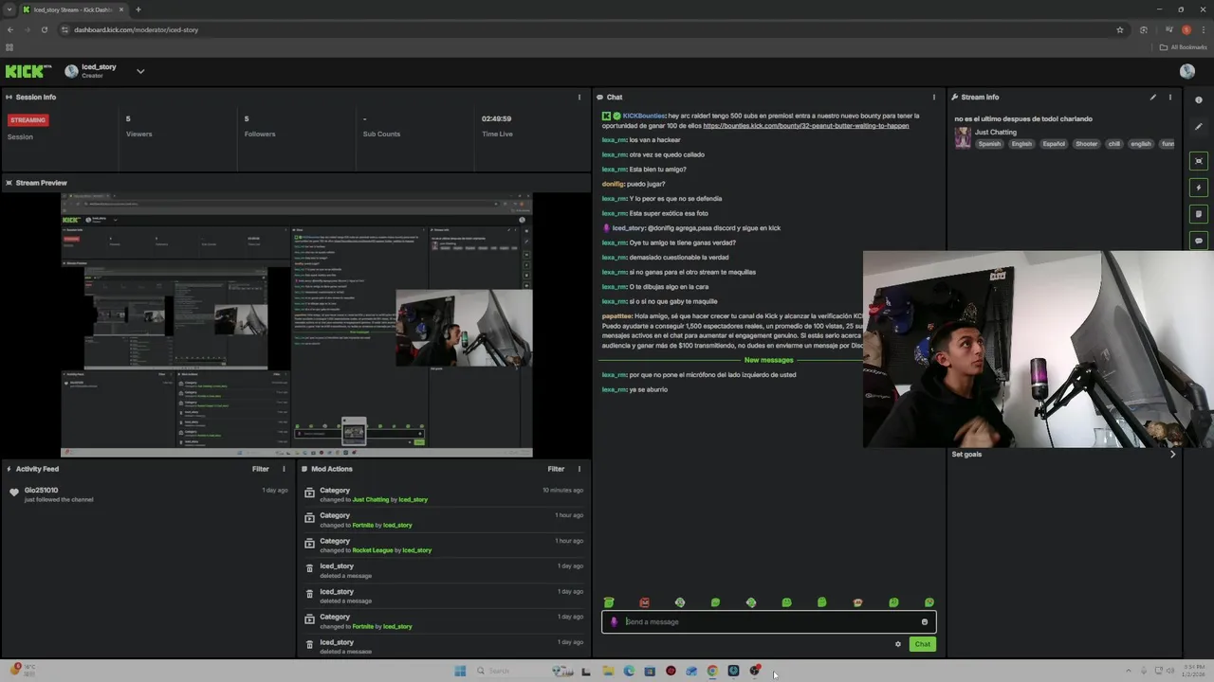Click the chill tag
The height and width of the screenshot is (682, 1214).
[x=1113, y=144]
